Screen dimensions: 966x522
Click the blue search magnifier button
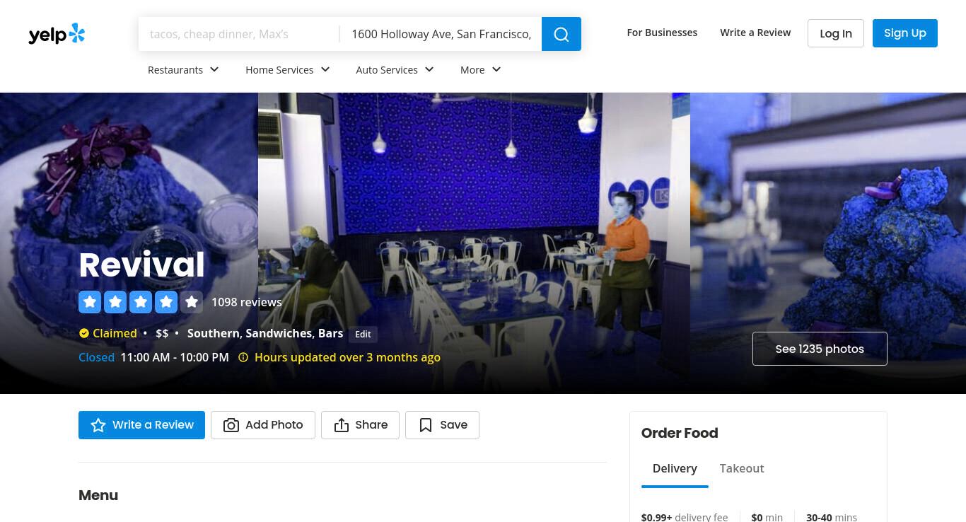(x=561, y=34)
